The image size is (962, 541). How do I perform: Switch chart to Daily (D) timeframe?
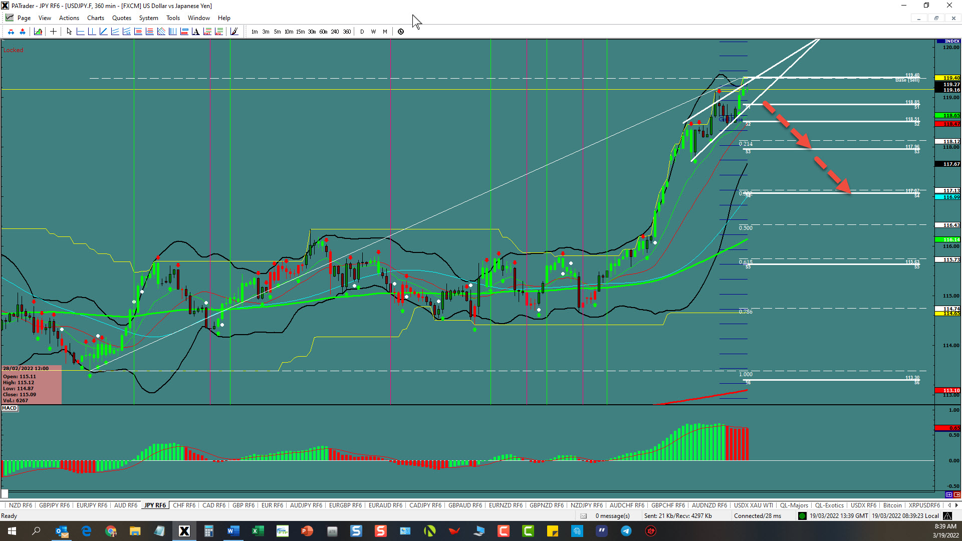(x=362, y=32)
